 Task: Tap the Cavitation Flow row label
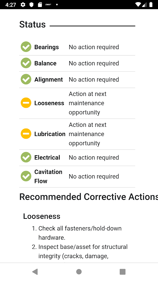point(48,176)
